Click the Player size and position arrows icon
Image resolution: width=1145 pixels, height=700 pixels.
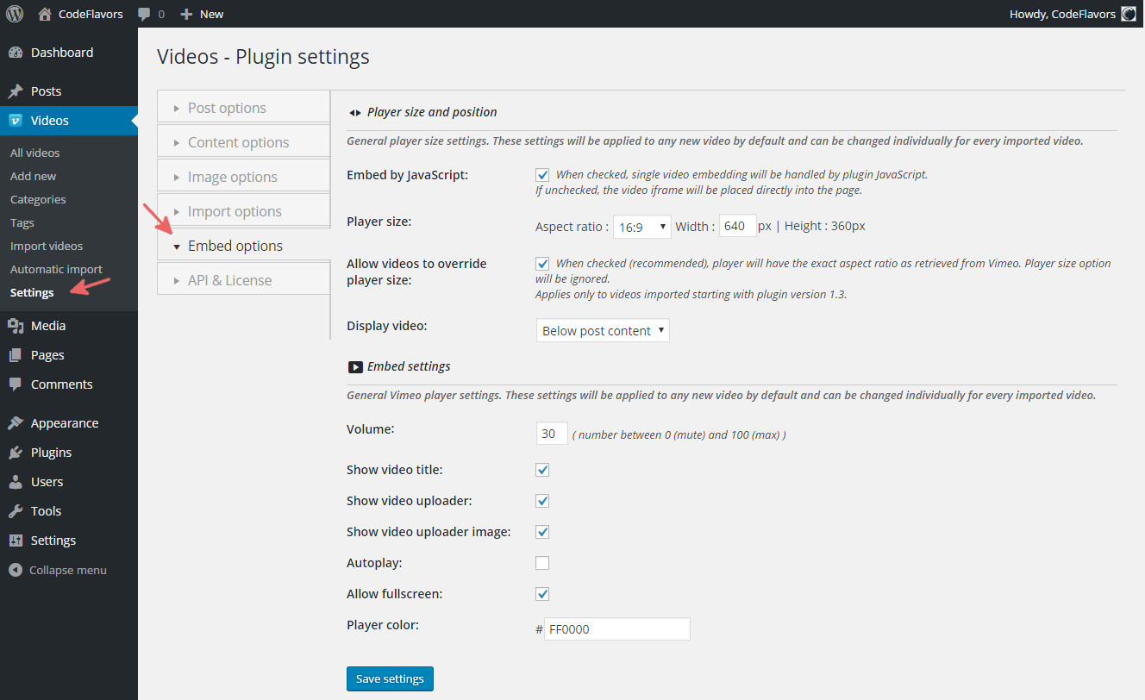point(354,112)
